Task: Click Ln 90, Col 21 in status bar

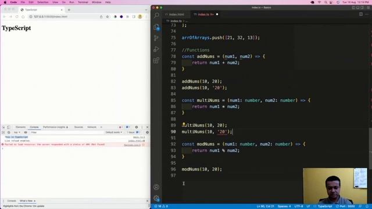Action: pyautogui.click(x=265, y=207)
